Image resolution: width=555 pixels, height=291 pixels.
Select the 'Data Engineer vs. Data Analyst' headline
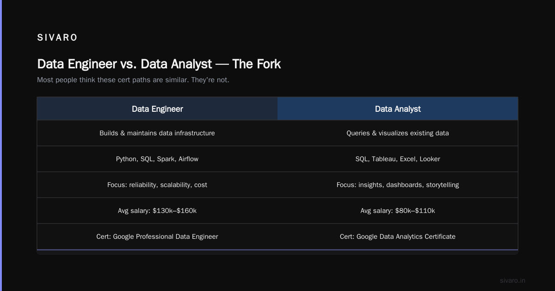coord(159,64)
